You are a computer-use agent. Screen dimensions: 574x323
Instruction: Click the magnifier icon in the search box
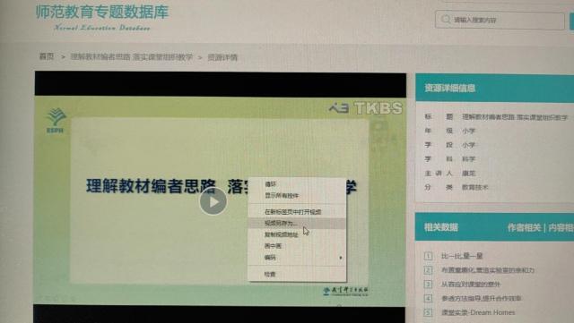pos(446,20)
